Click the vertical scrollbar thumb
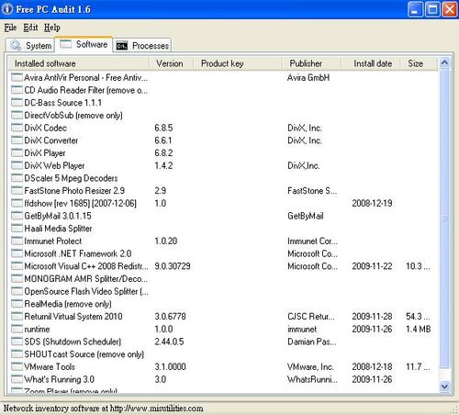This screenshot has width=459, height=415. 444,219
